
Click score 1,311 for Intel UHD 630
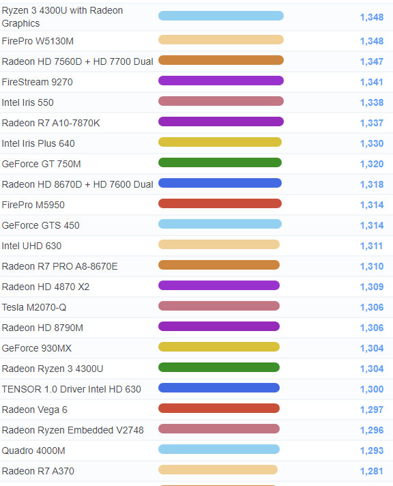point(371,246)
